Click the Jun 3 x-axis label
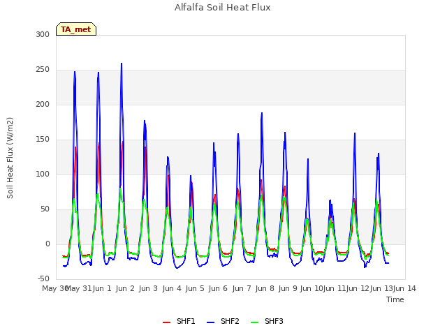 point(148,288)
